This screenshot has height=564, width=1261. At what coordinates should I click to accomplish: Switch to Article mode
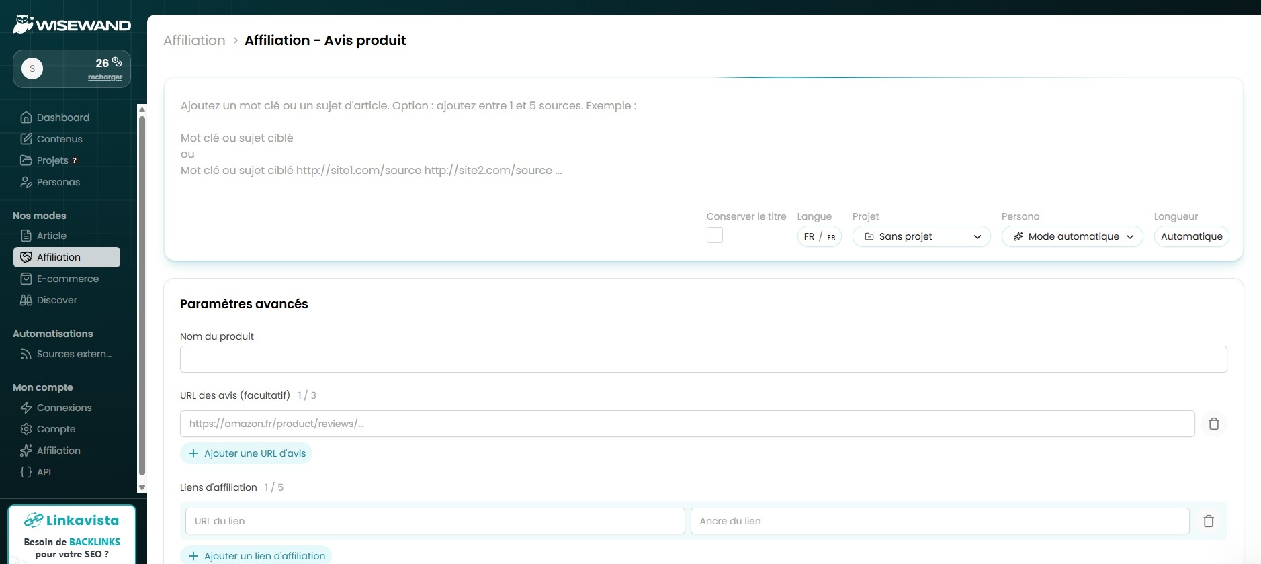(51, 236)
